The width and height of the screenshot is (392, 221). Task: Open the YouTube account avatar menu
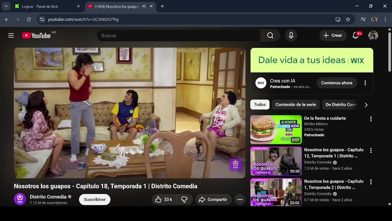click(x=373, y=36)
